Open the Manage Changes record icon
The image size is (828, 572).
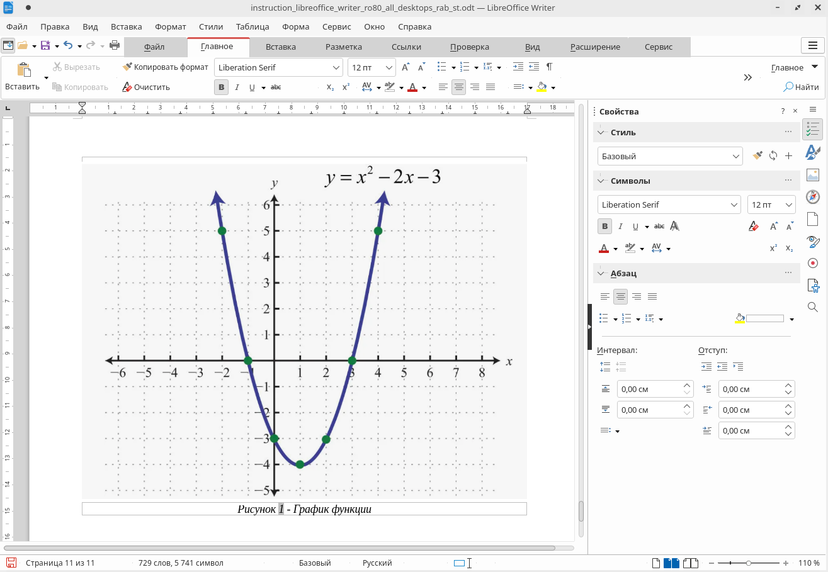tap(813, 263)
